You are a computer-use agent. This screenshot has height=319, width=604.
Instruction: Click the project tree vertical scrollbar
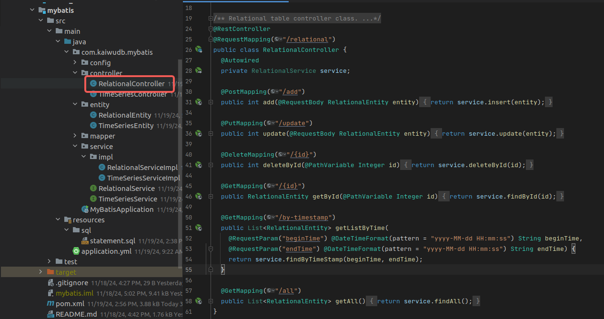coord(180,162)
